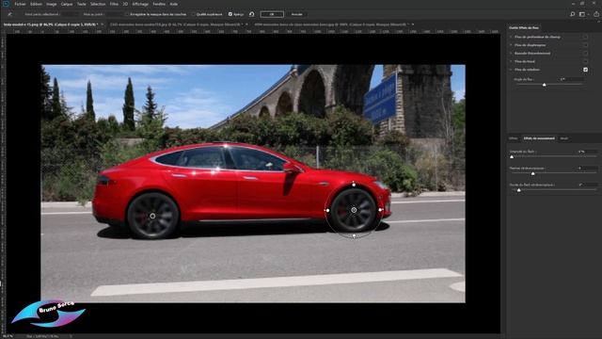
Task: Disable the Flou de rotation checkbox
Action: [585, 70]
